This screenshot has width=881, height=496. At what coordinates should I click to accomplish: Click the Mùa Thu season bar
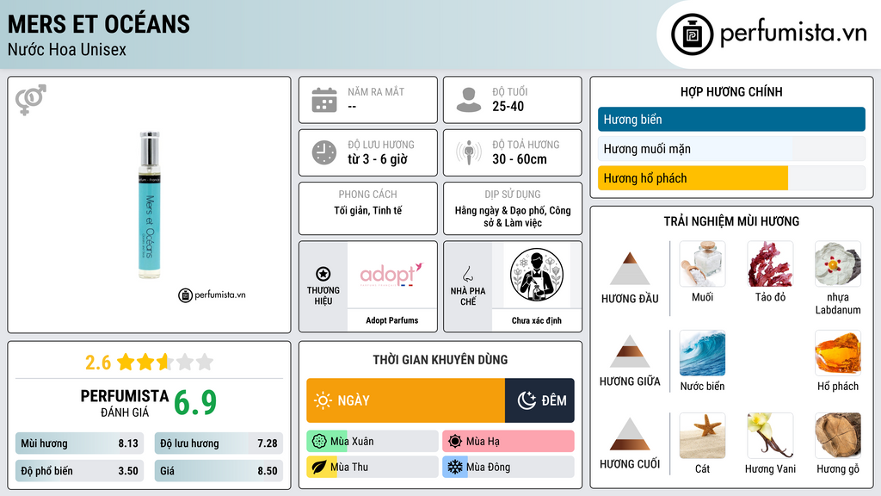[373, 467]
